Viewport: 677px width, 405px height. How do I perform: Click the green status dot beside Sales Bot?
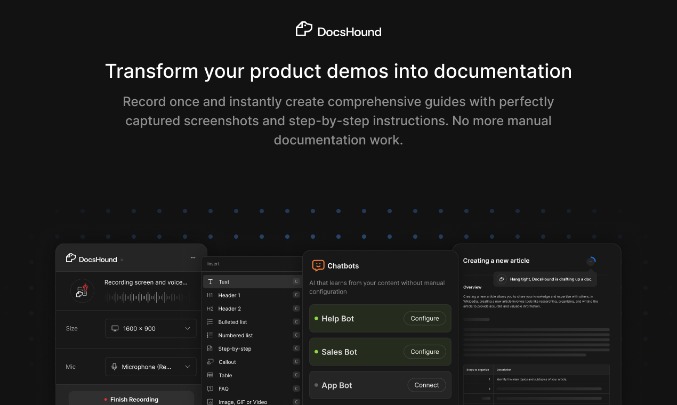(x=316, y=352)
